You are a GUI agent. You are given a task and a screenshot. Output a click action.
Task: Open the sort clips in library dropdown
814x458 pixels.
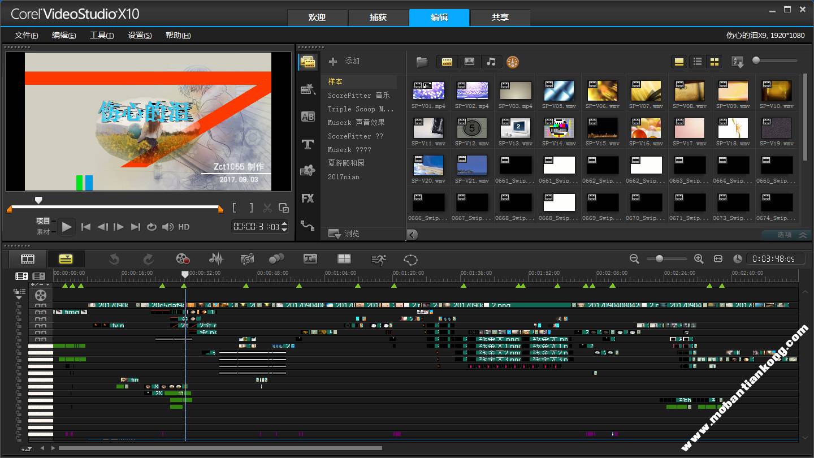737,62
